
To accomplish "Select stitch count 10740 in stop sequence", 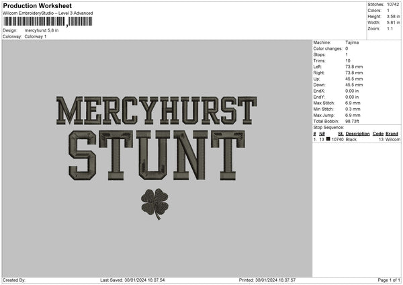I will pyautogui.click(x=337, y=139).
